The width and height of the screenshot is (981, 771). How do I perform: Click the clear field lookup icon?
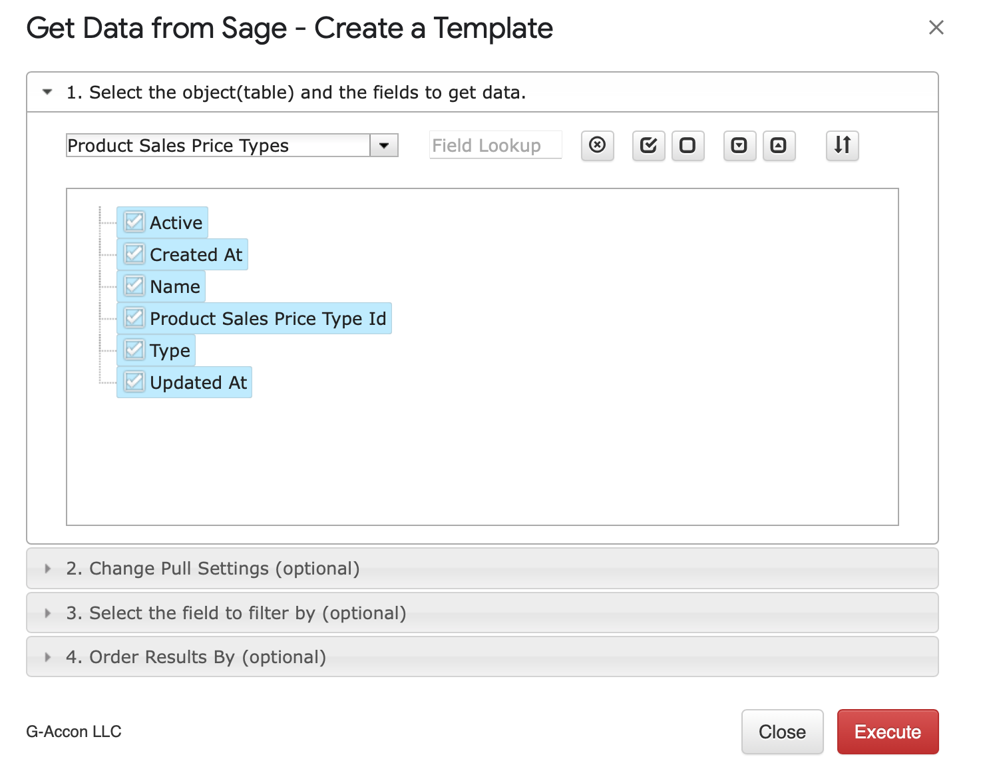597,145
